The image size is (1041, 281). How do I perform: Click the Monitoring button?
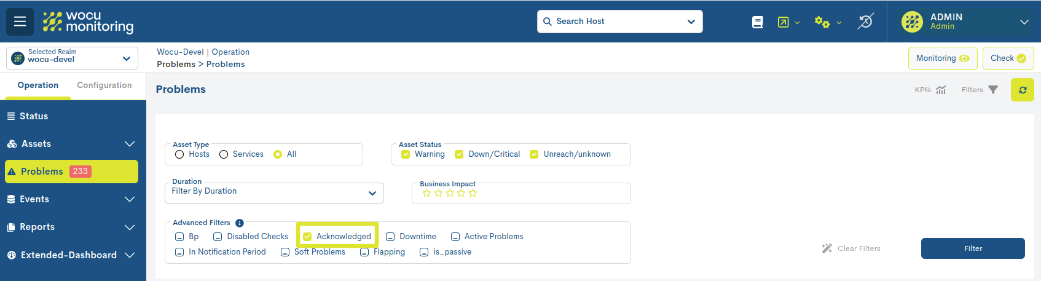[x=943, y=58]
